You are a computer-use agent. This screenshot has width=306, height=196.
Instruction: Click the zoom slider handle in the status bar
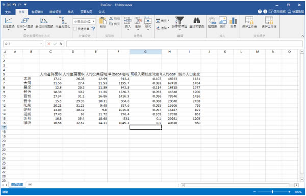pyautogui.click(x=272, y=192)
